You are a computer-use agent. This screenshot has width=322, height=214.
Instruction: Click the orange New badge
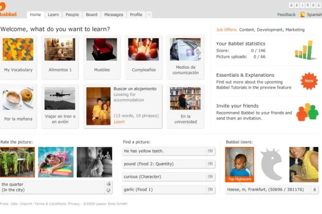coord(309,81)
